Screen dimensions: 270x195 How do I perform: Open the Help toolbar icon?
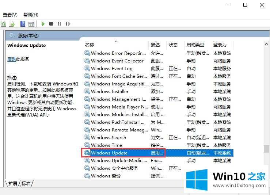(x=23, y=24)
